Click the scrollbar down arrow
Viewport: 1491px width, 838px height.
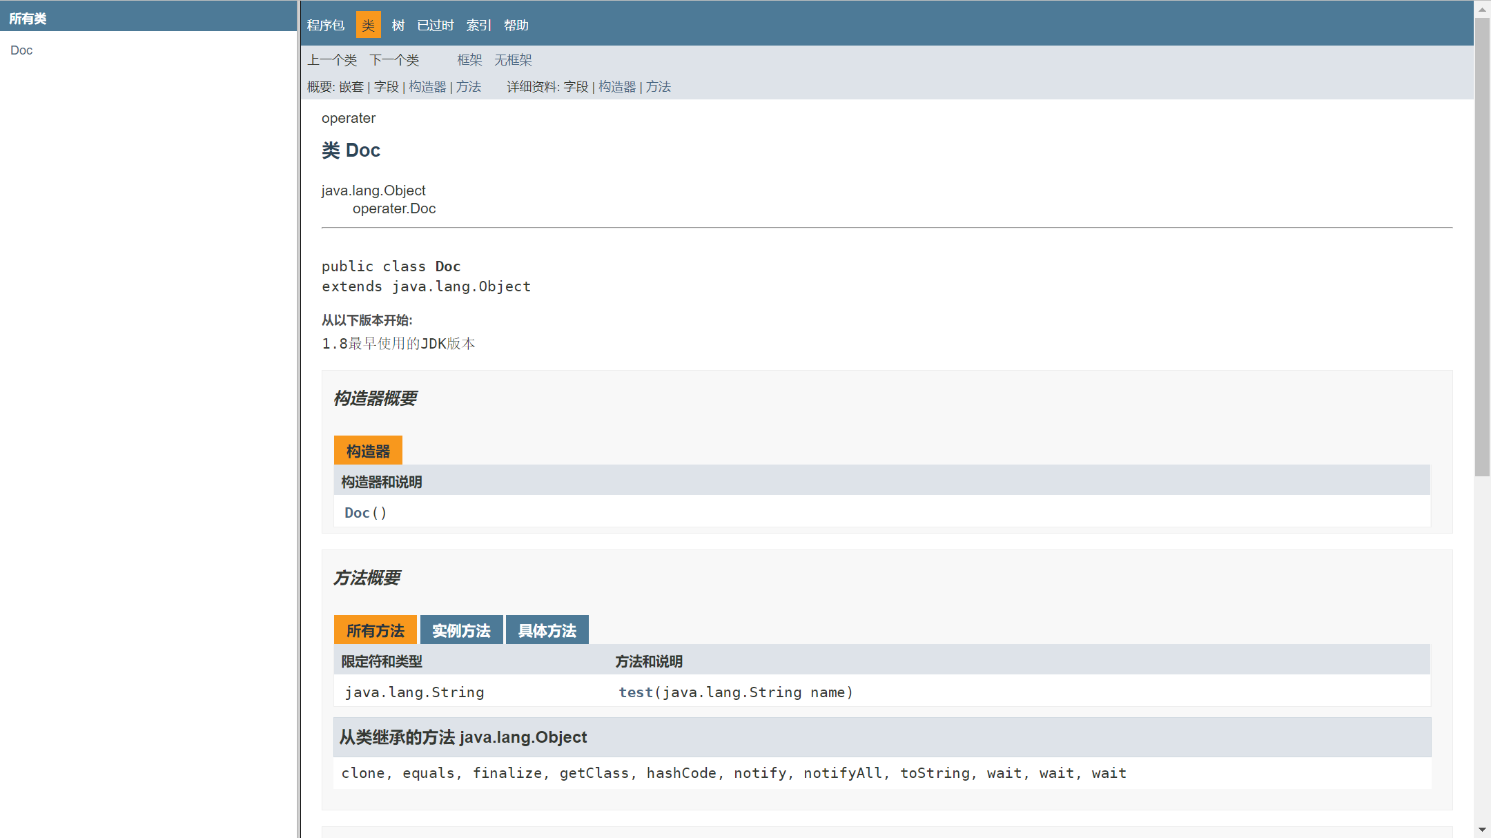(x=1482, y=829)
